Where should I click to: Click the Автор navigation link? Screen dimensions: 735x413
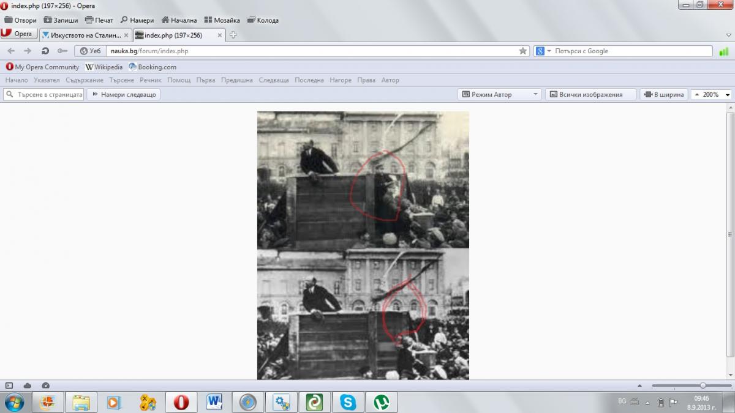tap(390, 80)
